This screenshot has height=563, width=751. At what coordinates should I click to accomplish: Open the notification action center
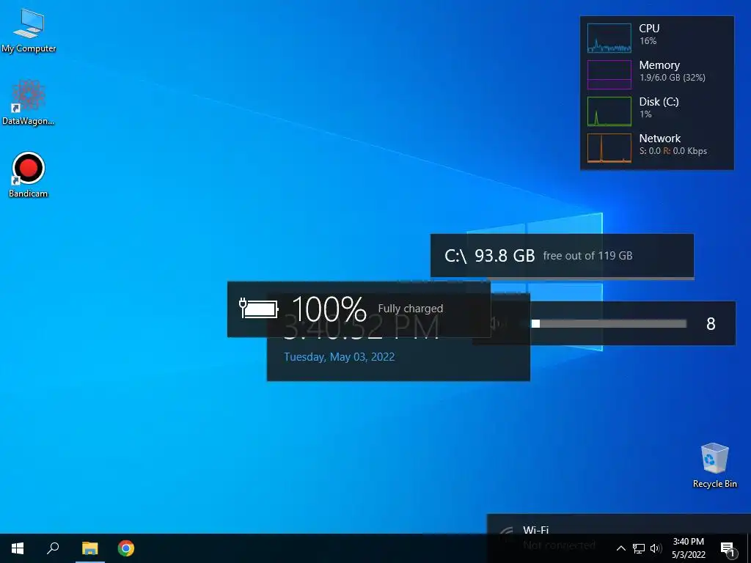(x=728, y=550)
